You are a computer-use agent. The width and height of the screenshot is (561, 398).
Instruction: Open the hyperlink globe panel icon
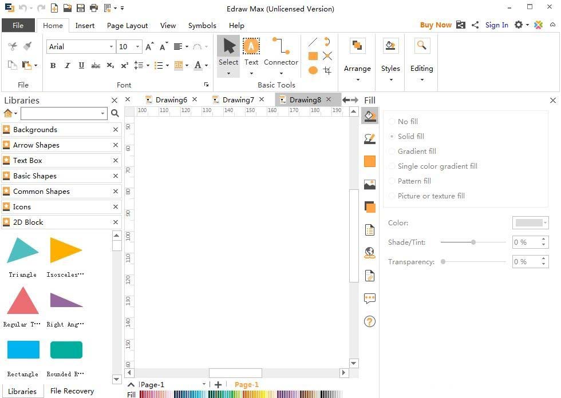click(370, 253)
